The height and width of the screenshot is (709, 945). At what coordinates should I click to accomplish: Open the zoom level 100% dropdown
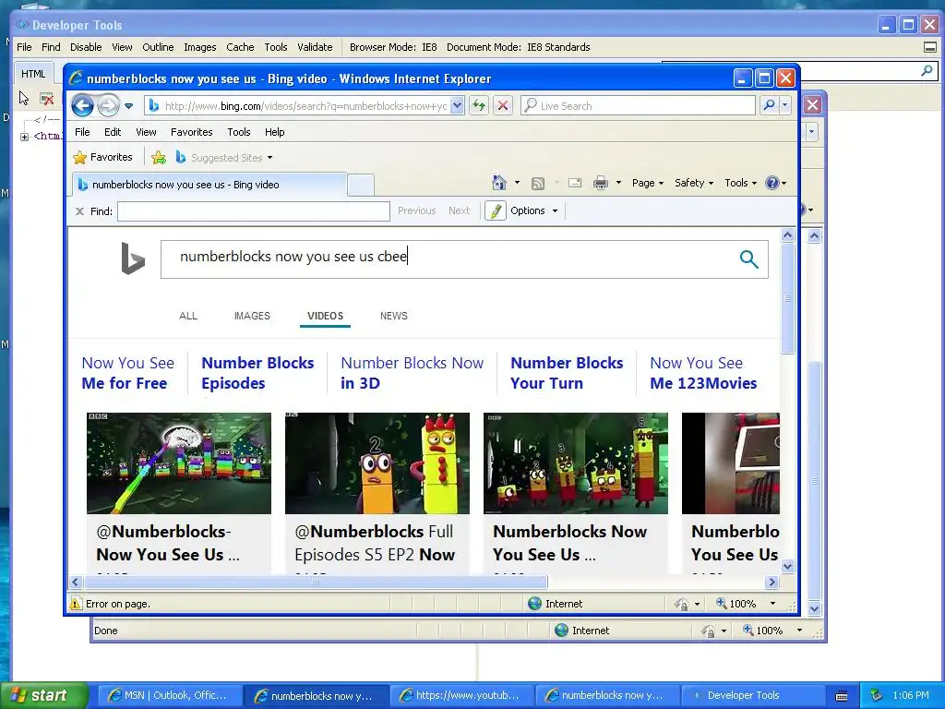tap(772, 604)
